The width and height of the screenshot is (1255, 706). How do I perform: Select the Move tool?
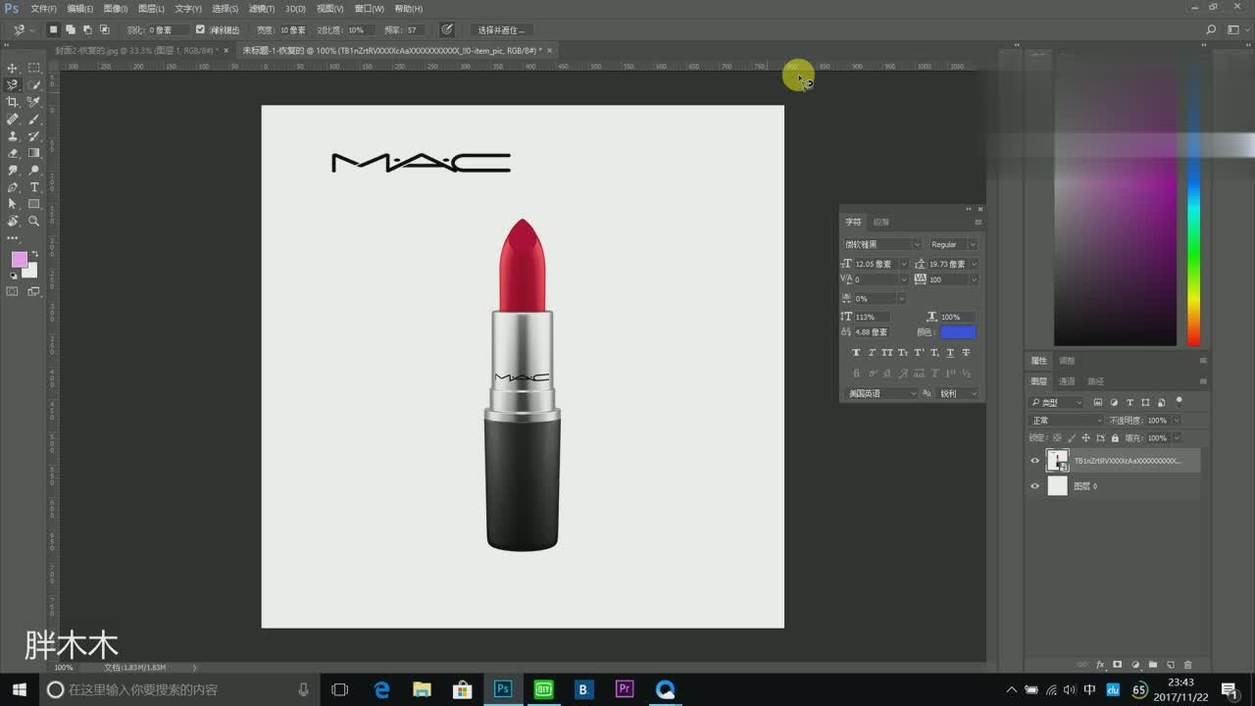(13, 68)
